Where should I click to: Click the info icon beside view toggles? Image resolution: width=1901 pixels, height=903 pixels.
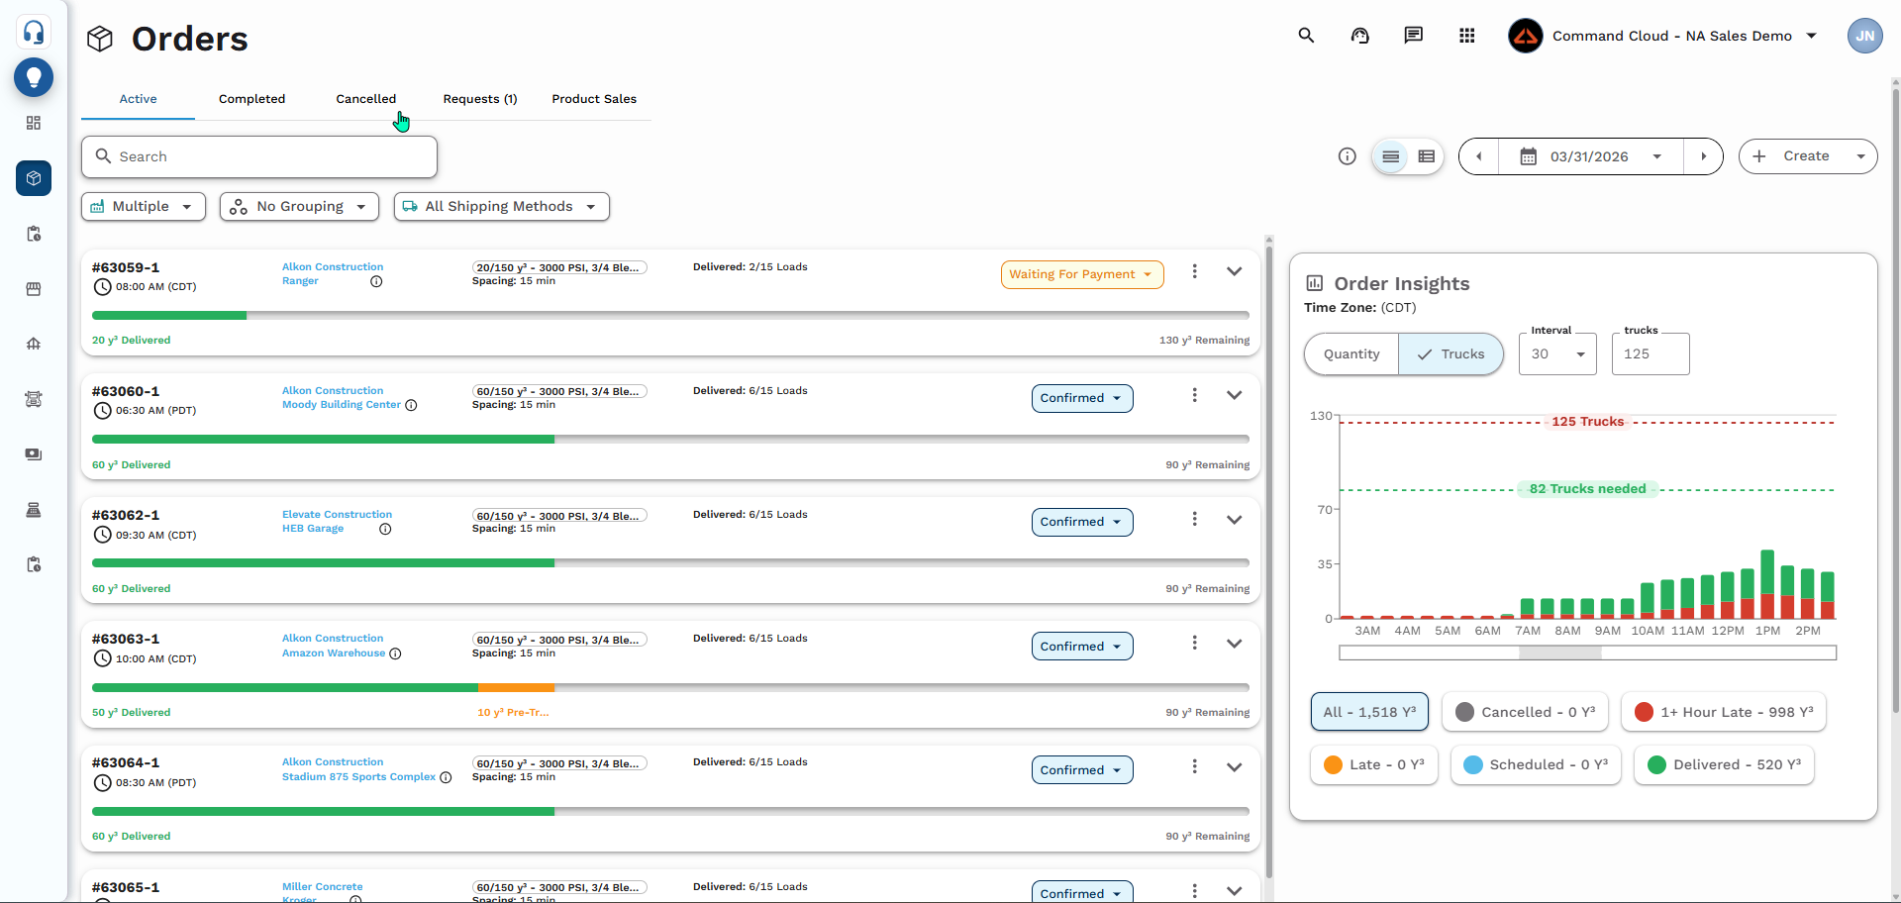pos(1348,156)
